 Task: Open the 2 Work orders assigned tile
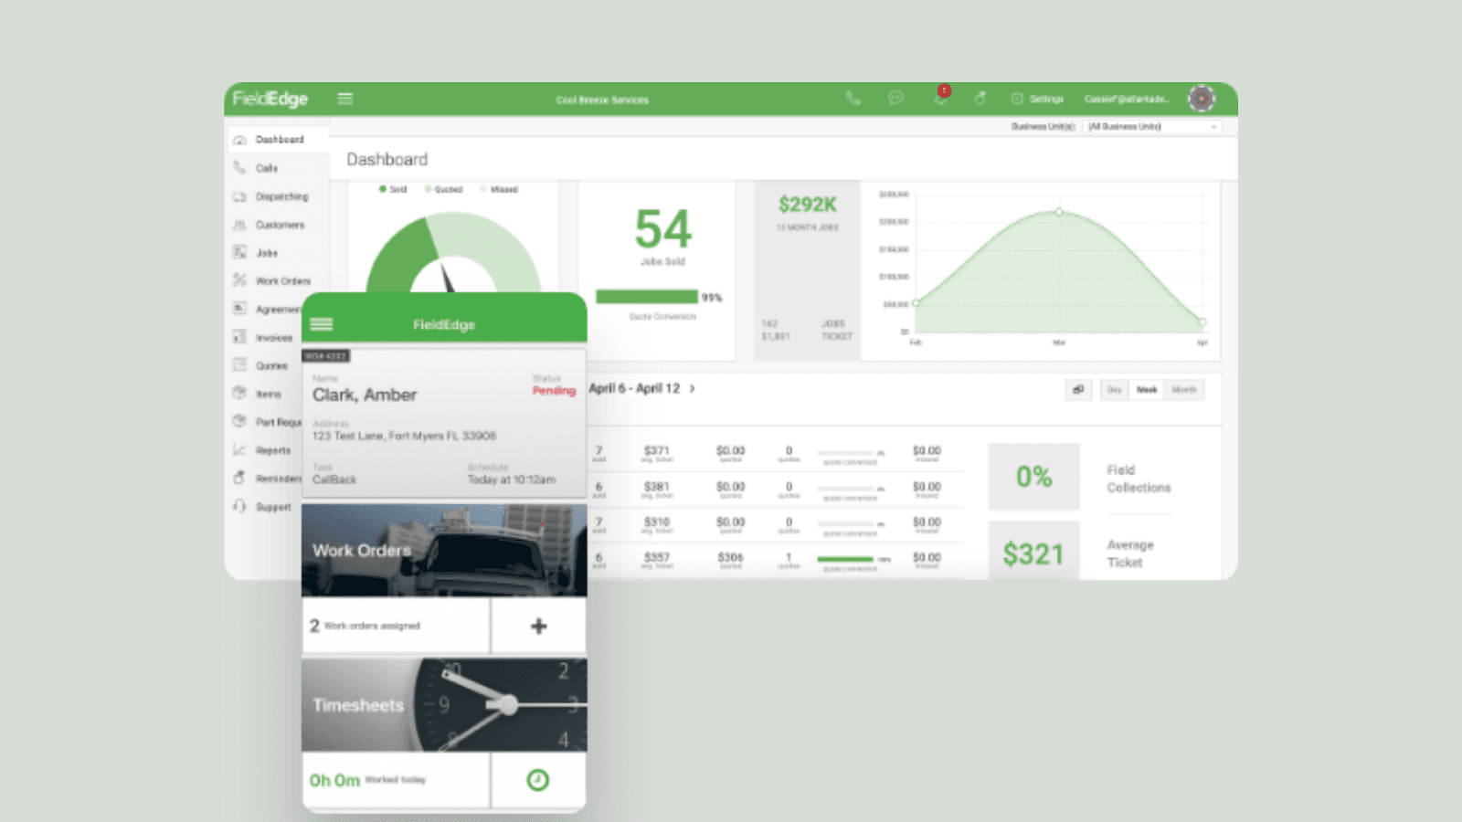(396, 627)
